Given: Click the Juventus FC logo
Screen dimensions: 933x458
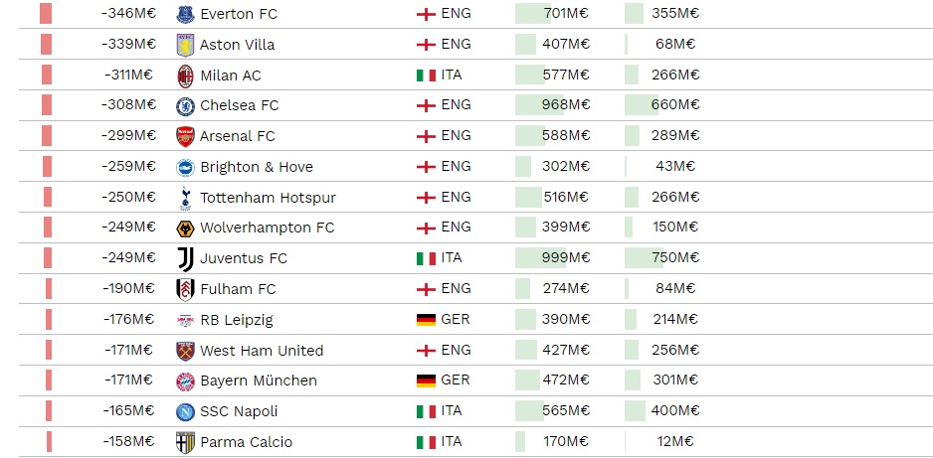Looking at the screenshot, I should (x=185, y=259).
